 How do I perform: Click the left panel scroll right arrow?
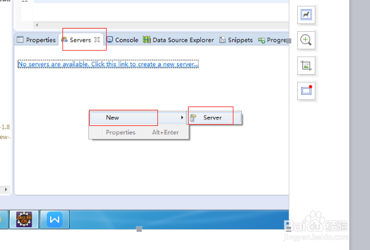(x=6, y=189)
